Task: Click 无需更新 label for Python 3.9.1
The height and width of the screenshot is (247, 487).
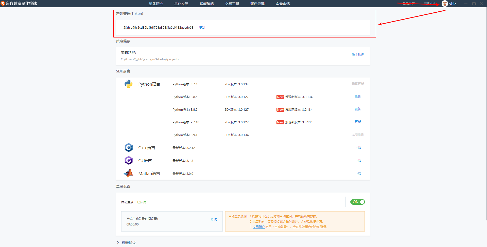Action: click(x=358, y=135)
